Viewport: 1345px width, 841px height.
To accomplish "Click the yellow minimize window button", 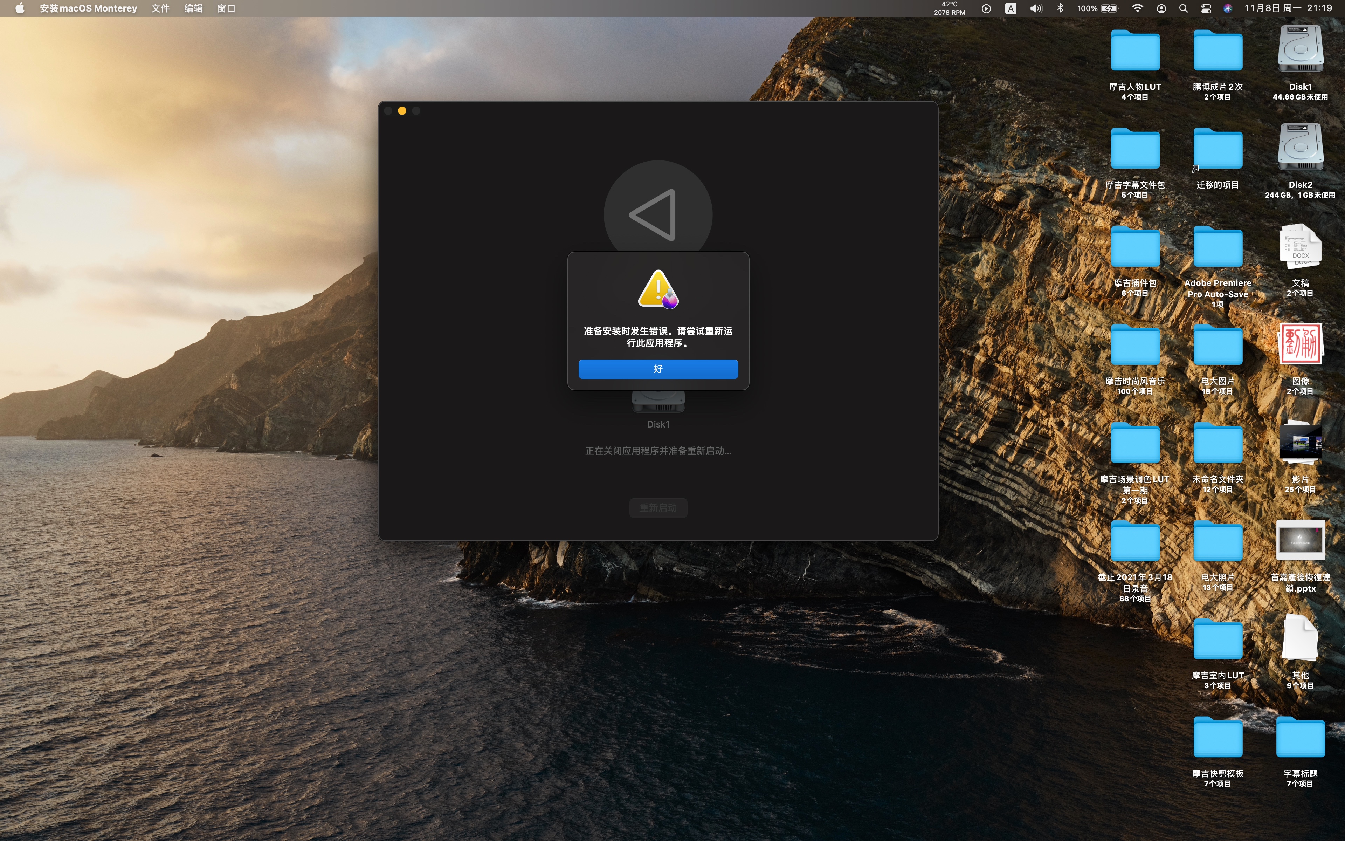I will pyautogui.click(x=402, y=111).
